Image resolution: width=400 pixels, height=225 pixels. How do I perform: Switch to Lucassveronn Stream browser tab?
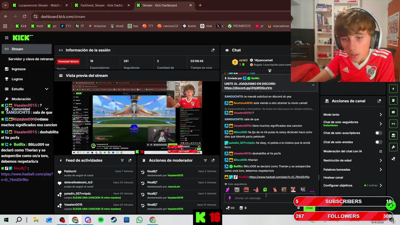[40, 5]
